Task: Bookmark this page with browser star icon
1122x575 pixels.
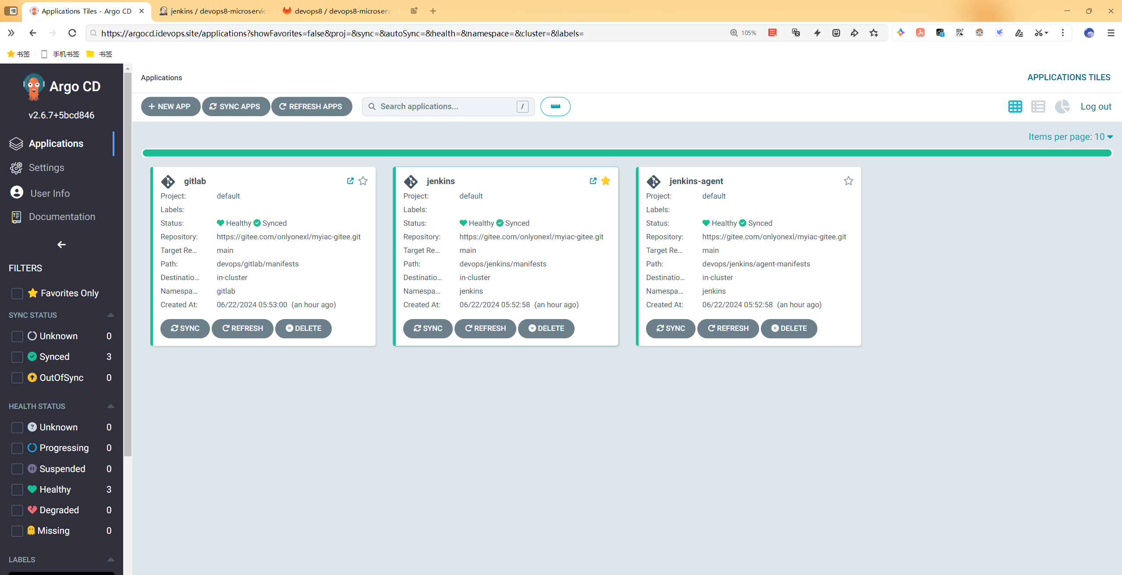Action: pyautogui.click(x=874, y=33)
